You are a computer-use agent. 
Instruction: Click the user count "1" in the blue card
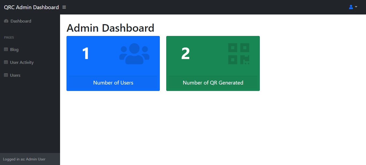coord(86,53)
